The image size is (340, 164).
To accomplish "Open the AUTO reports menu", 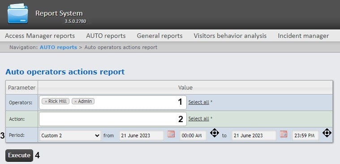I will pos(106,36).
